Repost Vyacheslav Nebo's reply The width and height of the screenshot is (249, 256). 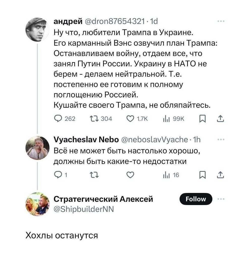point(94,175)
